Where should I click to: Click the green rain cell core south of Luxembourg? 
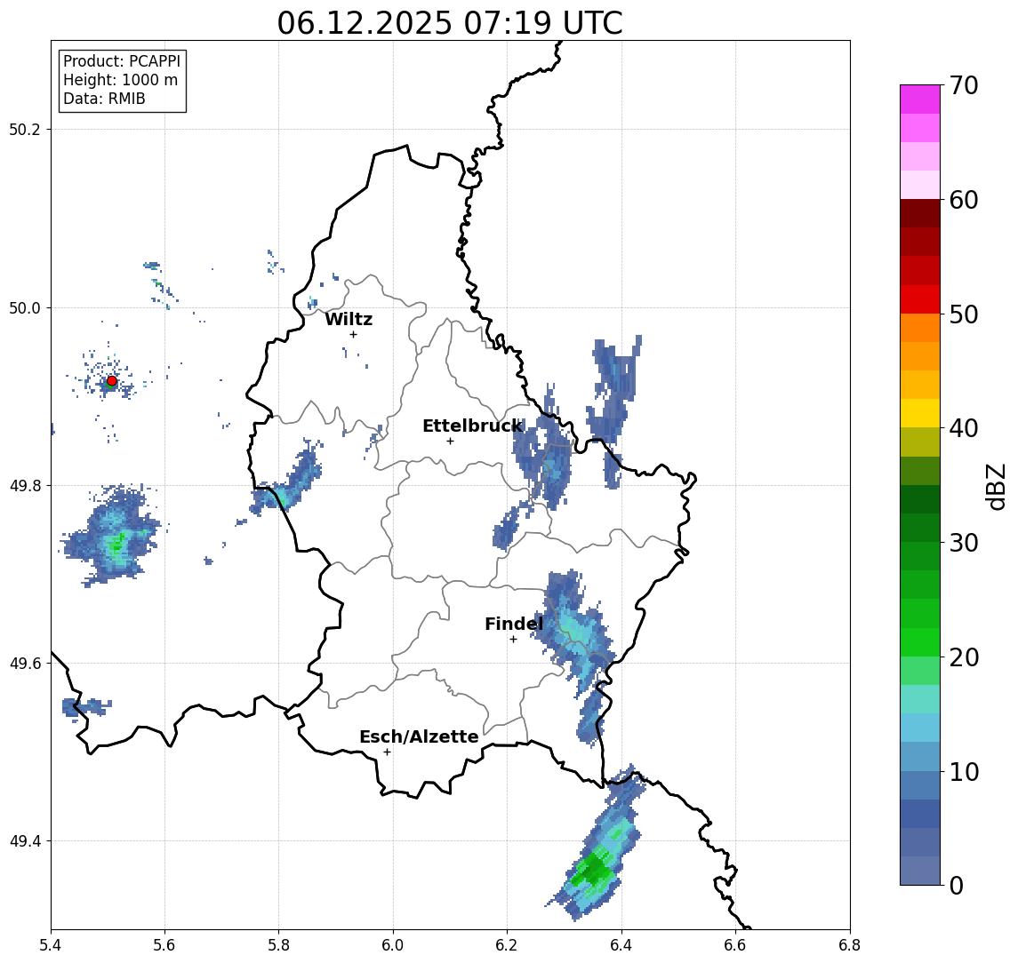(x=591, y=871)
